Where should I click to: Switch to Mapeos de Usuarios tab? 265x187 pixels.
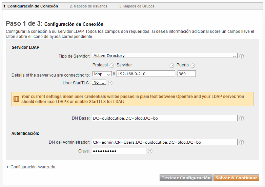click(x=88, y=6)
